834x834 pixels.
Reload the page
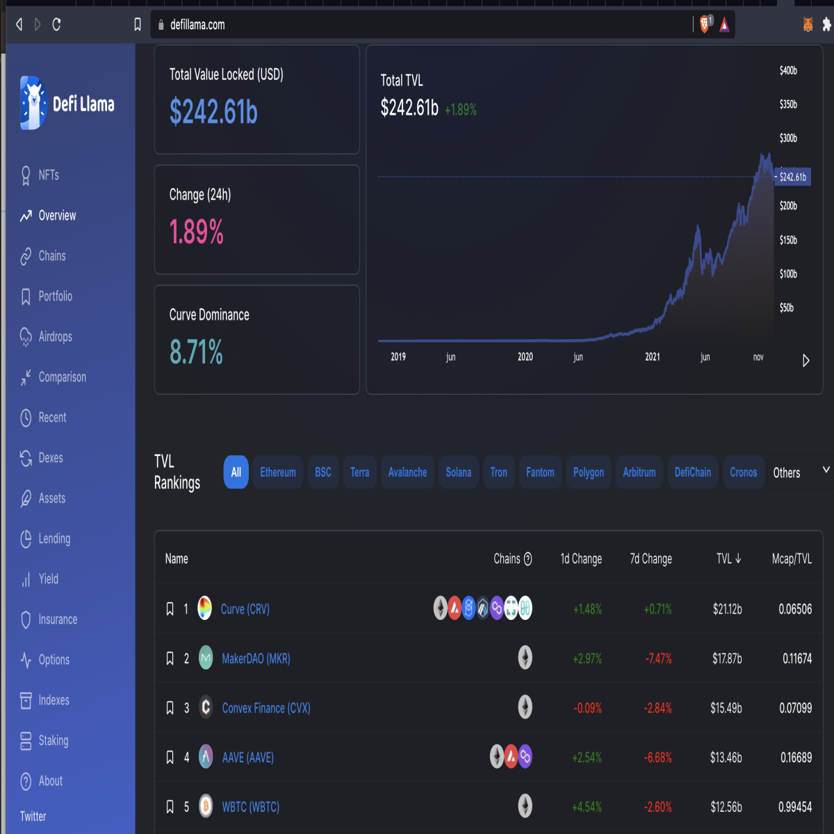click(56, 24)
